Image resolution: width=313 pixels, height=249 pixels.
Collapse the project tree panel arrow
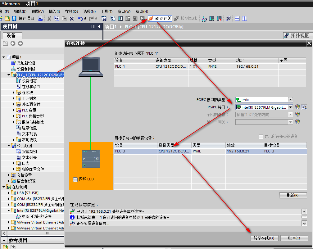pos(99,26)
